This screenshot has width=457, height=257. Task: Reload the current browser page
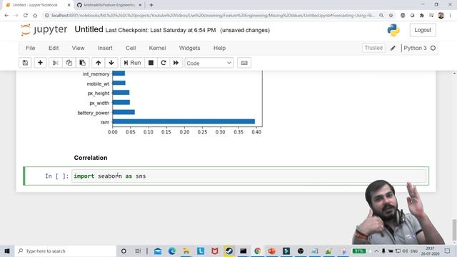(26, 16)
